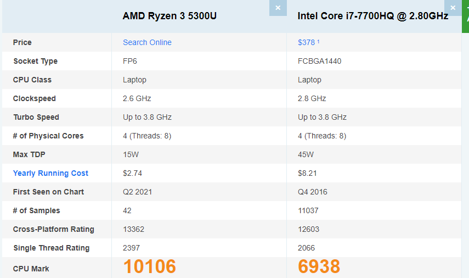The height and width of the screenshot is (278, 469).
Task: Click the 6938 CPU Mark score
Action: coord(319,266)
